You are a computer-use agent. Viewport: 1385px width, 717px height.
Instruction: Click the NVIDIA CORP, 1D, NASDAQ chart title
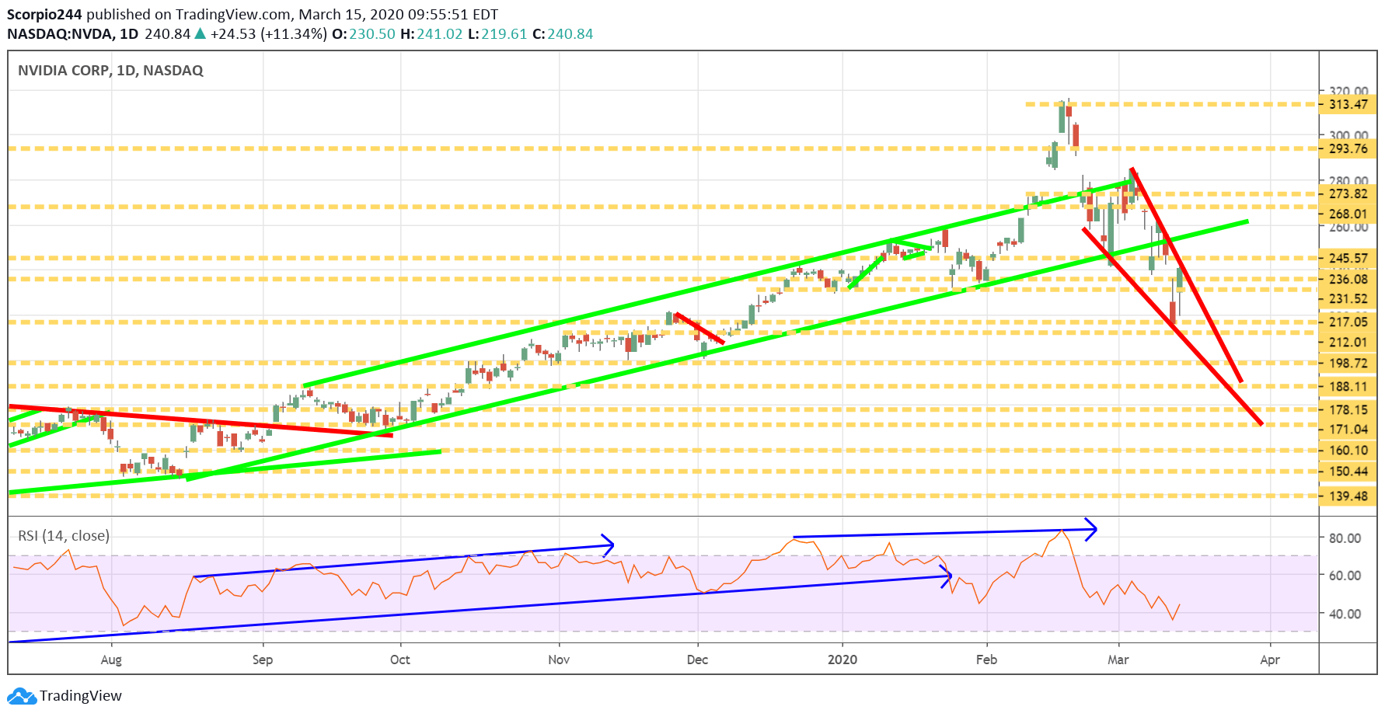coord(110,71)
